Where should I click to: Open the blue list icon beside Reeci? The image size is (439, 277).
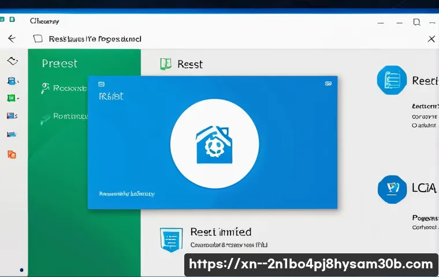click(x=392, y=80)
